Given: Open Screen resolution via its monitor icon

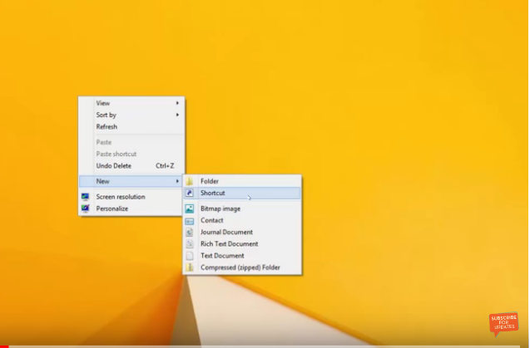Looking at the screenshot, I should click(85, 197).
